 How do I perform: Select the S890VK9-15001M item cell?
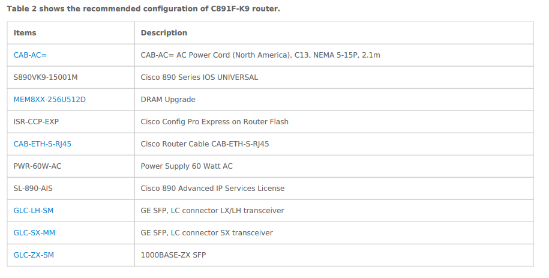click(46, 77)
